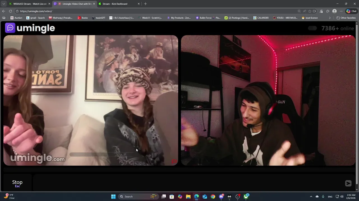
Task: Open a new browser tab
Action: coord(145,4)
